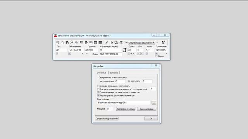This screenshot has height=139, width=248.
Task: Click the person search toolbar icon
Action: 72,42
